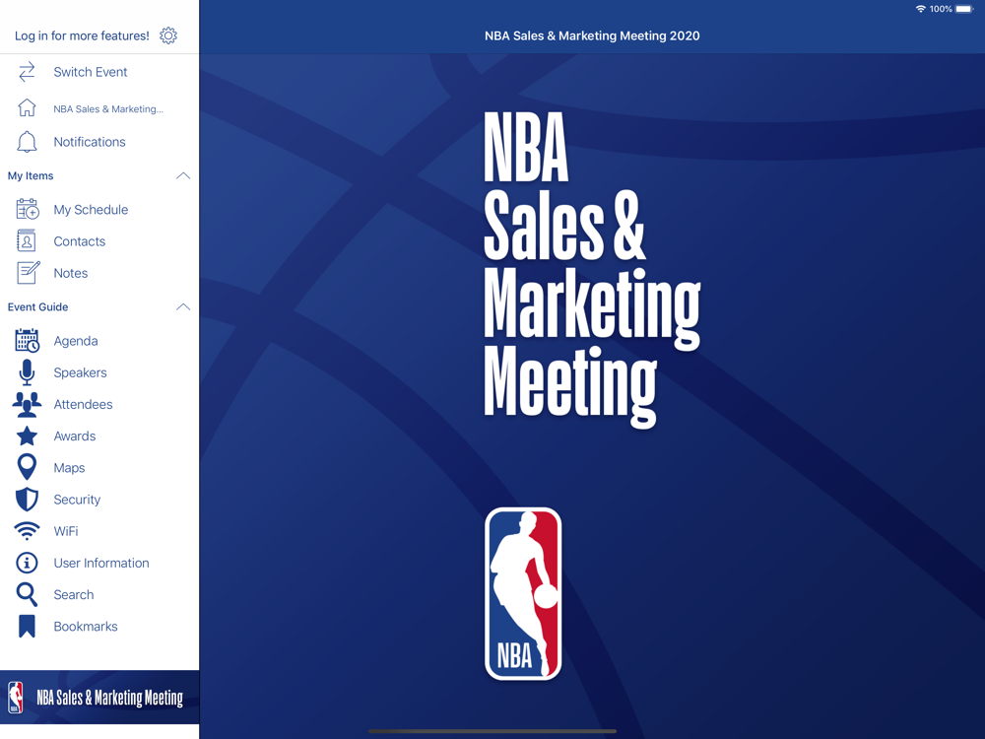
Task: Click the Search magnifier icon
Action: pyautogui.click(x=27, y=595)
